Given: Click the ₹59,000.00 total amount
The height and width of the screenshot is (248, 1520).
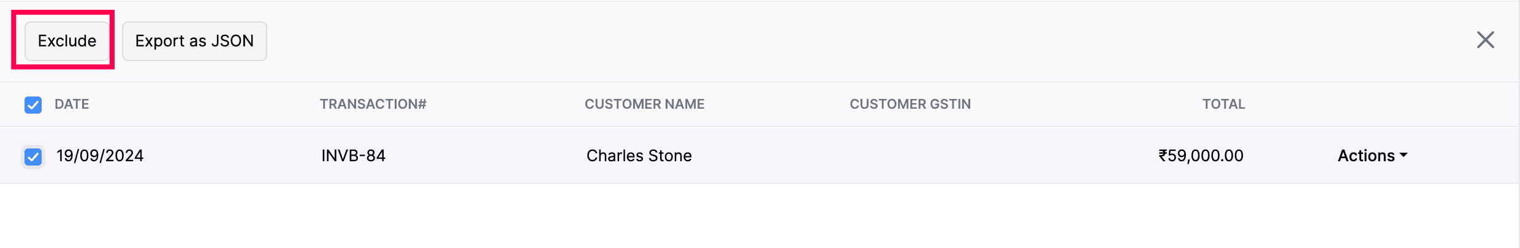Looking at the screenshot, I should pyautogui.click(x=1201, y=156).
